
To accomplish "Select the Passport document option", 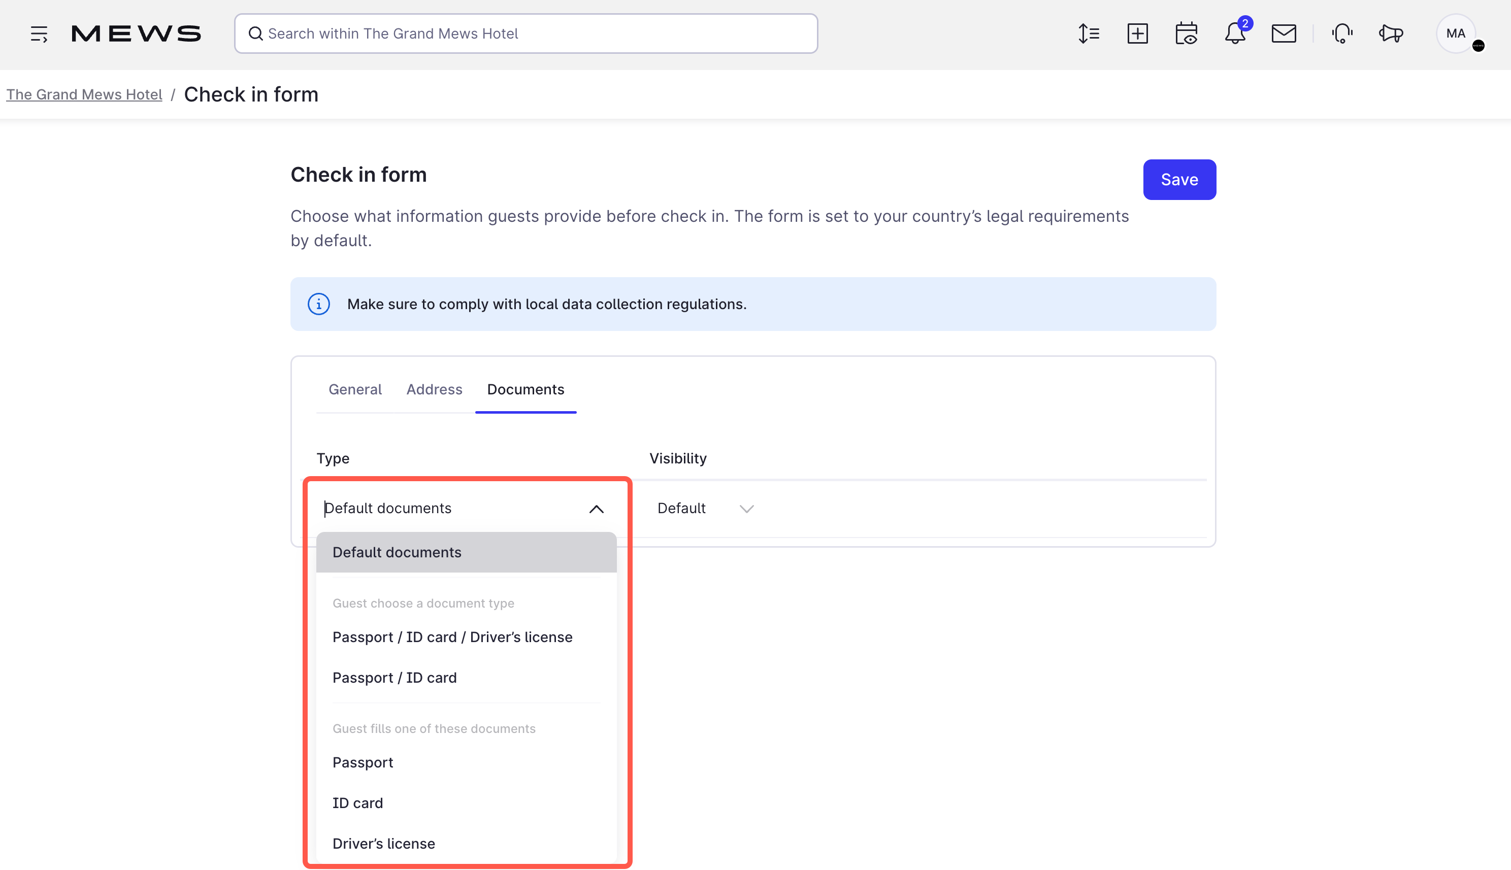I will coord(362,762).
